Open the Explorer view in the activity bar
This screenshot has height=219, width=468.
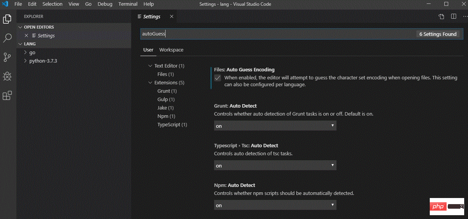click(x=7, y=19)
